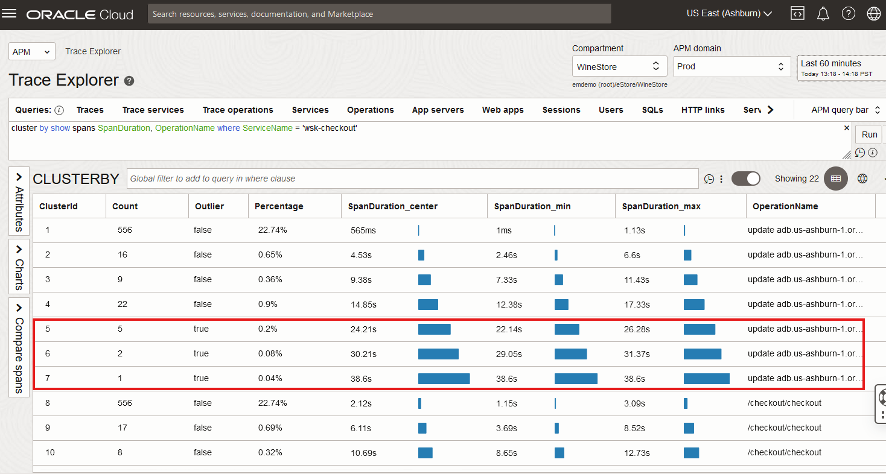Select the table view icon beside Showing 22
The image size is (886, 474).
click(836, 179)
